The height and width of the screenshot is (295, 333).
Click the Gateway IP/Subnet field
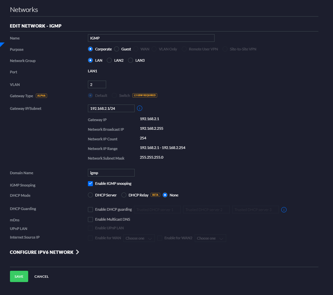point(111,109)
